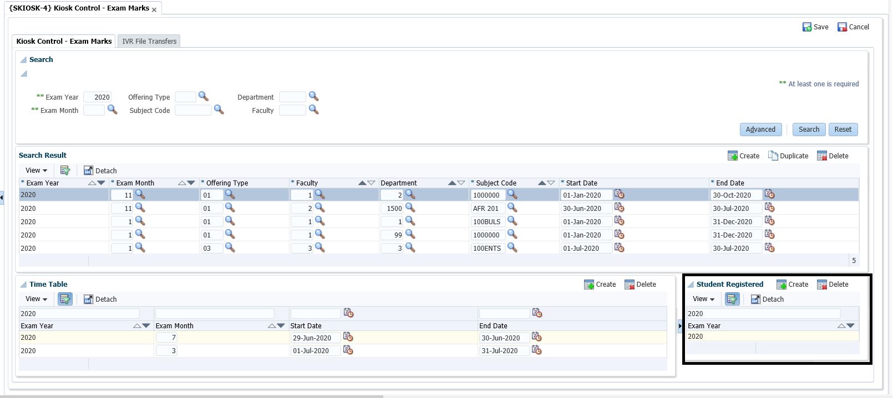The height and width of the screenshot is (398, 893).
Task: Collapse the Time Table panel
Action: [23, 285]
